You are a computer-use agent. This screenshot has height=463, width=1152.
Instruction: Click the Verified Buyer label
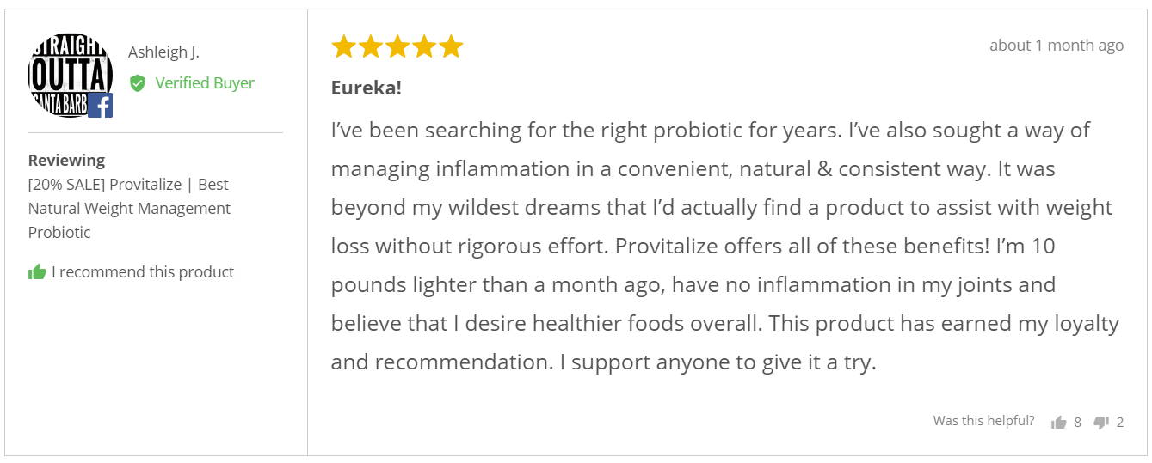point(205,82)
